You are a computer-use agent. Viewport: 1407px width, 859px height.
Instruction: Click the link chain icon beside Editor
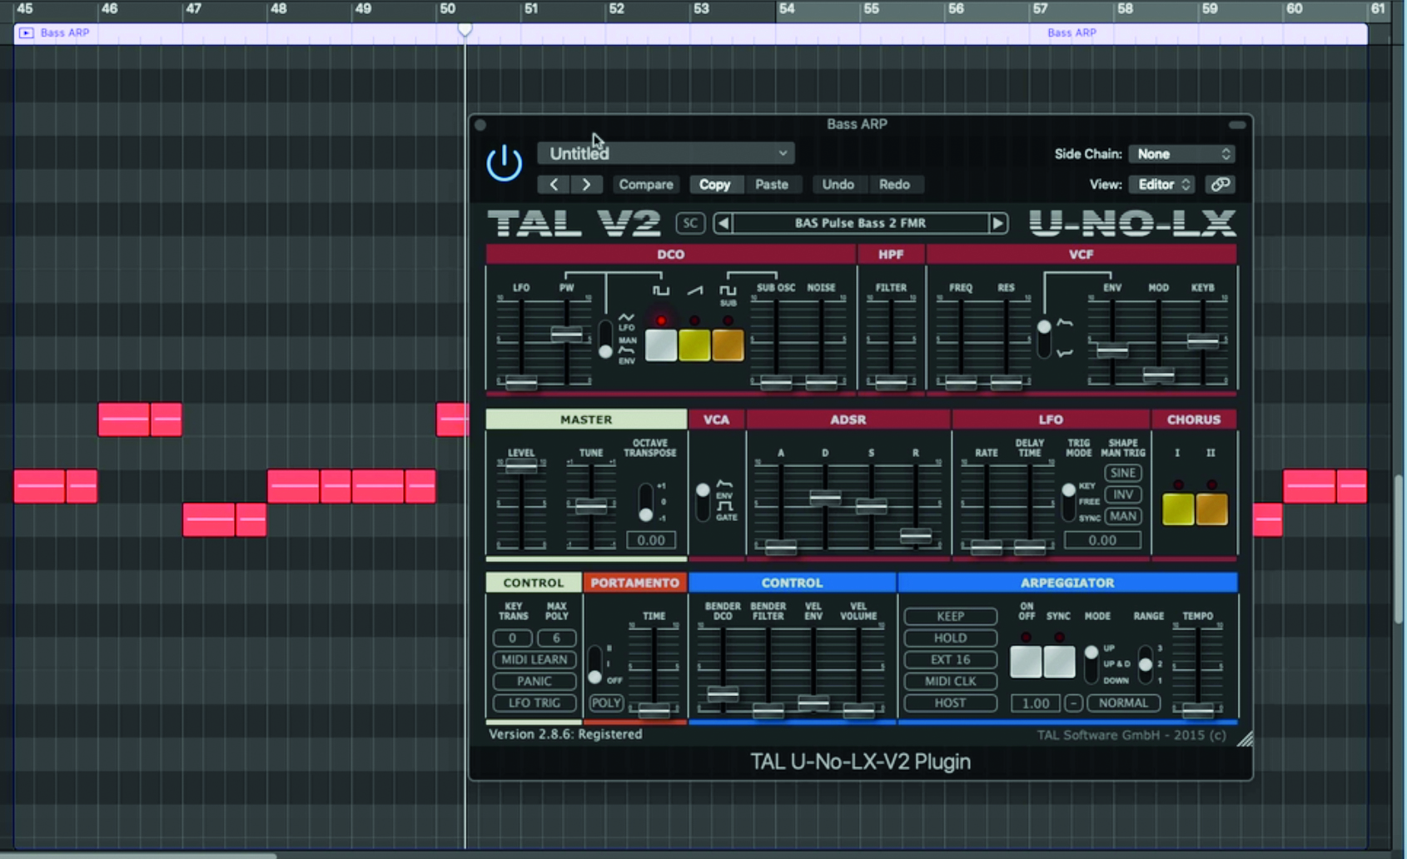tap(1221, 185)
